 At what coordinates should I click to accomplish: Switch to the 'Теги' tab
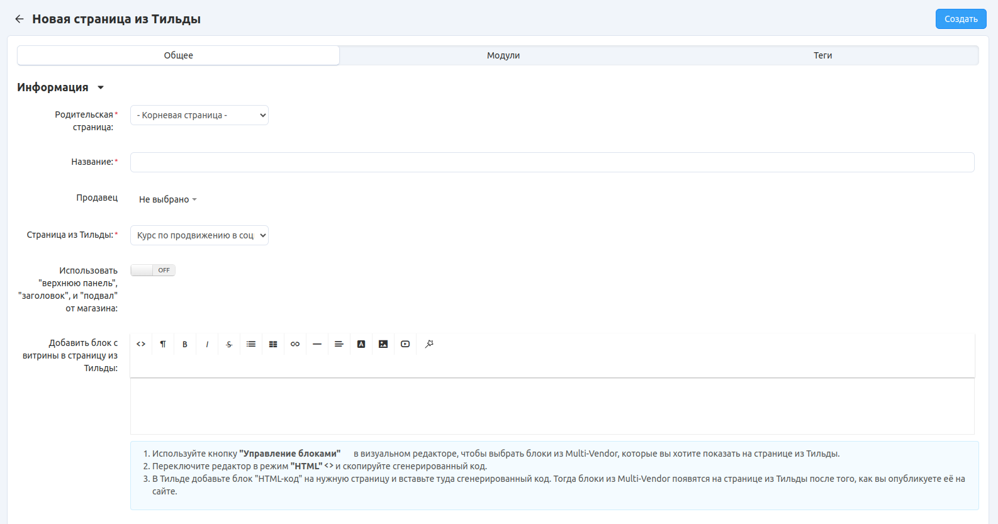822,55
